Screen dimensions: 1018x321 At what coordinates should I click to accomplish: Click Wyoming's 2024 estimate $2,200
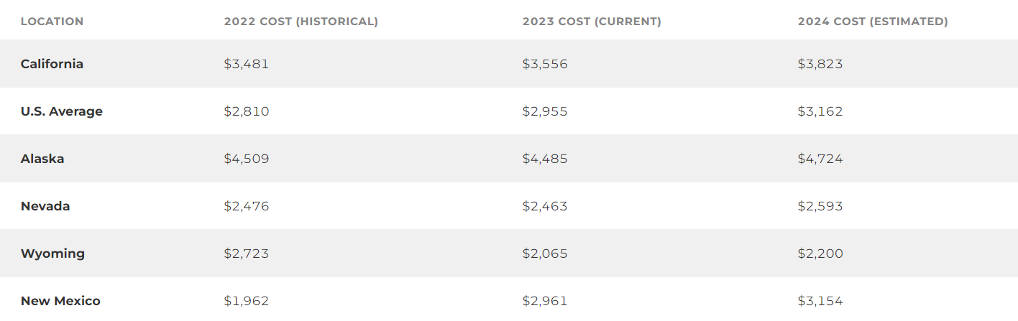click(820, 253)
